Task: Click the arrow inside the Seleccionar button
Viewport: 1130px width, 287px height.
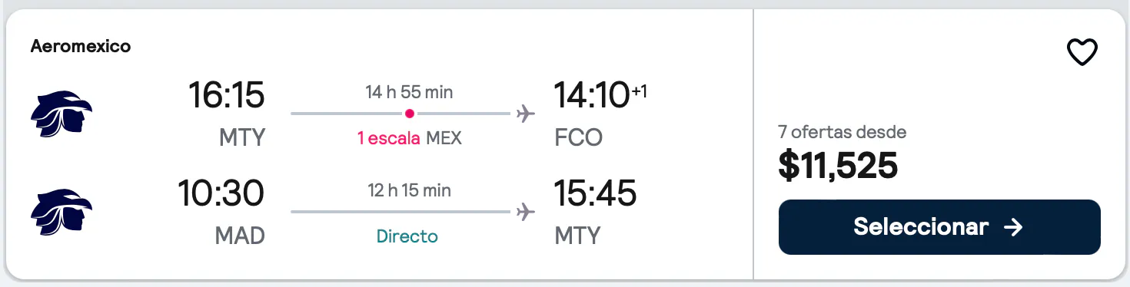Action: 1014,227
